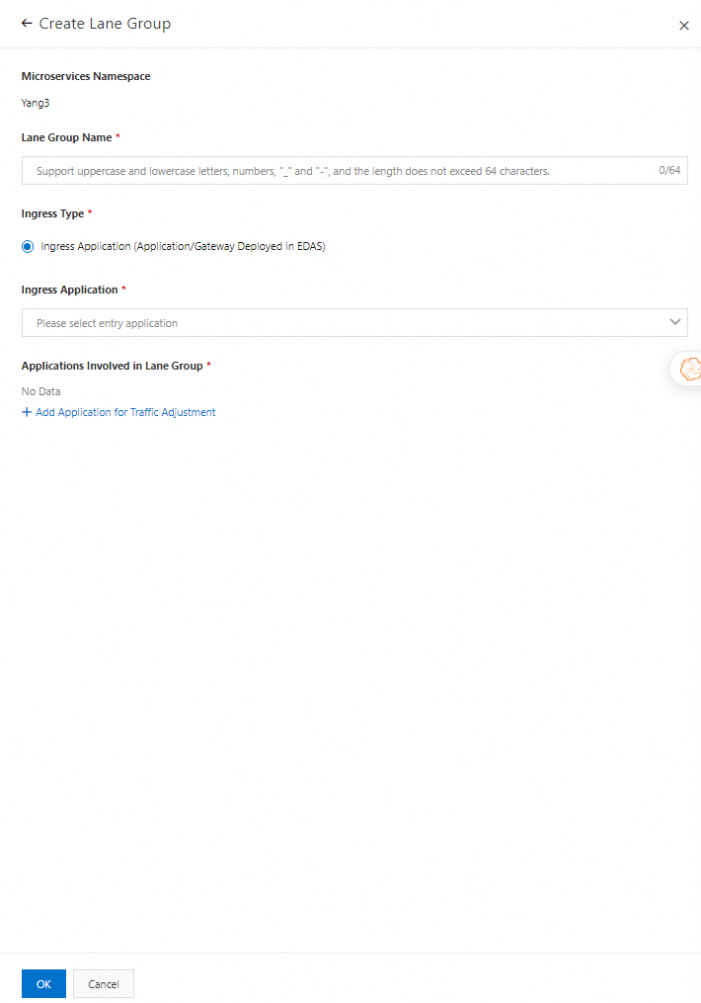Click the Yang3 namespace value

[36, 102]
